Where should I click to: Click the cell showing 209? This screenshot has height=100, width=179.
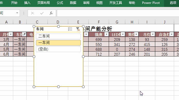click(x=117, y=39)
